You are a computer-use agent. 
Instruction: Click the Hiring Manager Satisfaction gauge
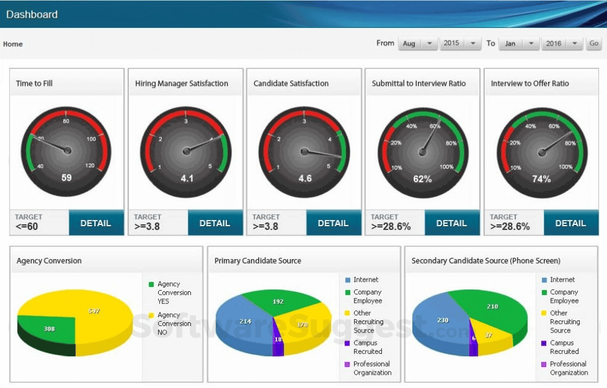(185, 152)
